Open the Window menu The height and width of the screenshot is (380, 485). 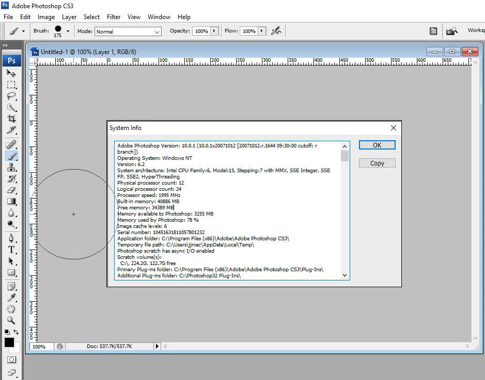coord(159,17)
